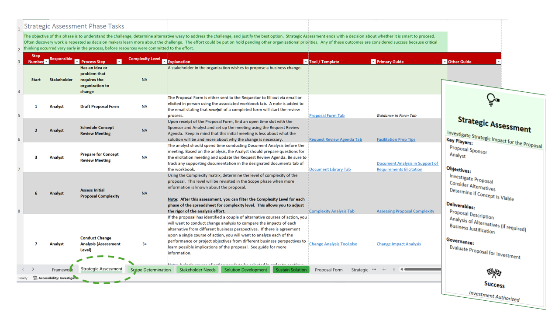This screenshot has height=320, width=555.
Task: Click horizontal scrollbar thumb
Action: pyautogui.click(x=423, y=269)
